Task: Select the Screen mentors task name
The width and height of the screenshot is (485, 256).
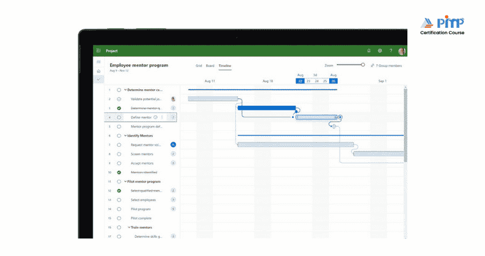Action: (x=142, y=154)
